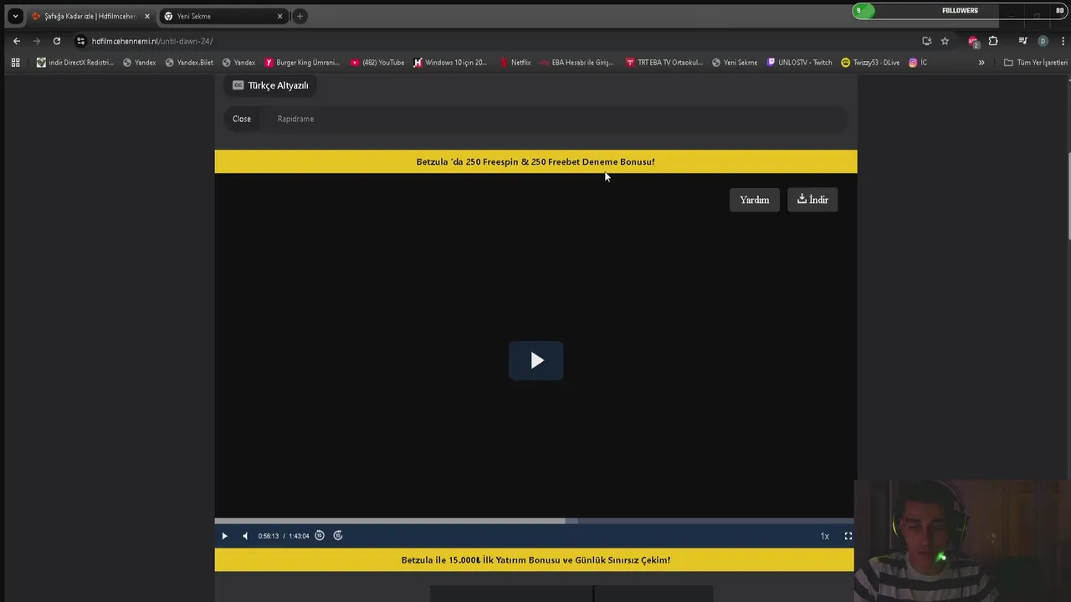The image size is (1071, 602).
Task: Open the Yardım help button
Action: click(754, 200)
